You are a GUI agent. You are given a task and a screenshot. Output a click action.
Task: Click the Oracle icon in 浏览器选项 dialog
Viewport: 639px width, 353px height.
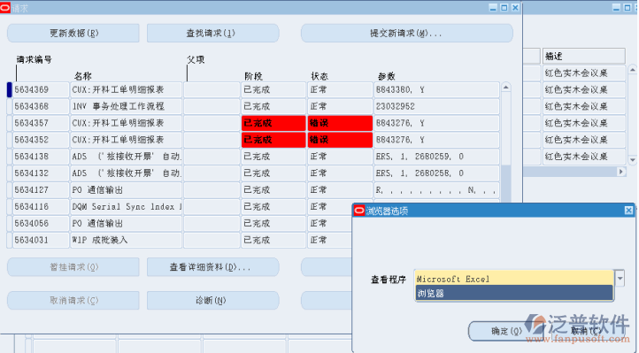click(x=359, y=211)
